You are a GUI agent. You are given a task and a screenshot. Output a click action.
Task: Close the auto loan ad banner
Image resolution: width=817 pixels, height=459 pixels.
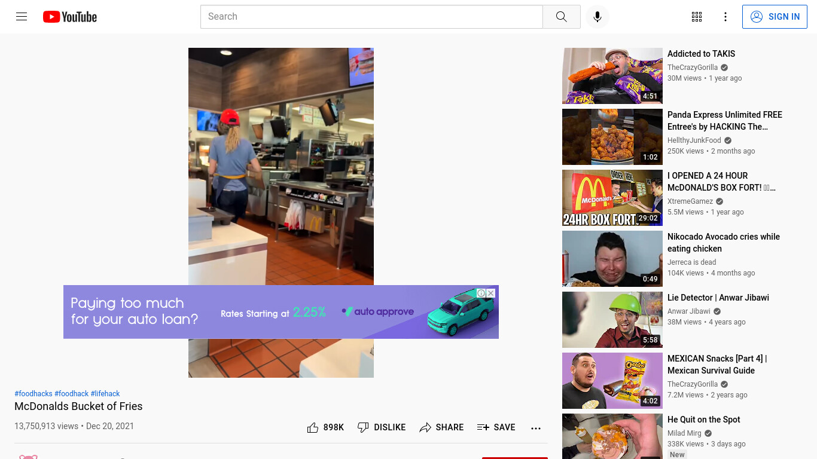coord(491,293)
